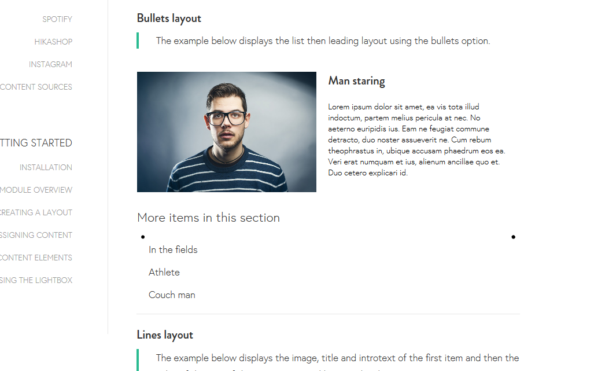Open the Couch man list item

tap(172, 295)
